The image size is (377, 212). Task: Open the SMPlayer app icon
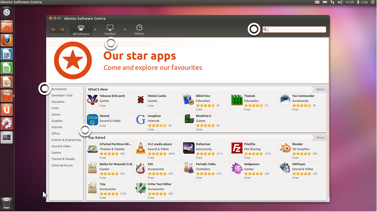285,168
